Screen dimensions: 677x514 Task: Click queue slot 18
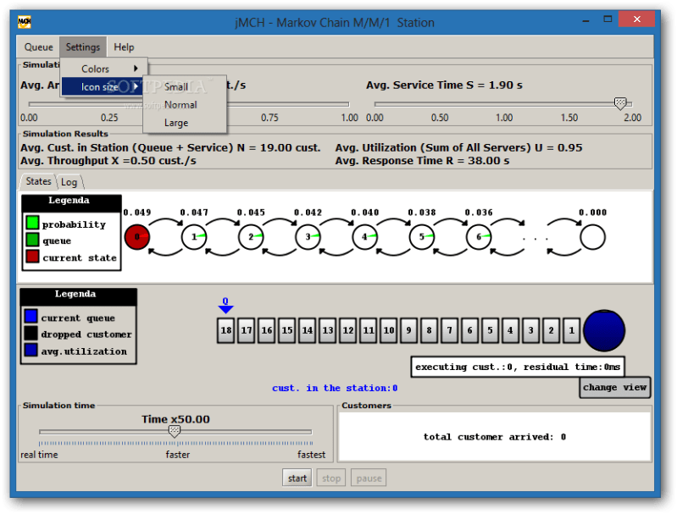pos(226,330)
